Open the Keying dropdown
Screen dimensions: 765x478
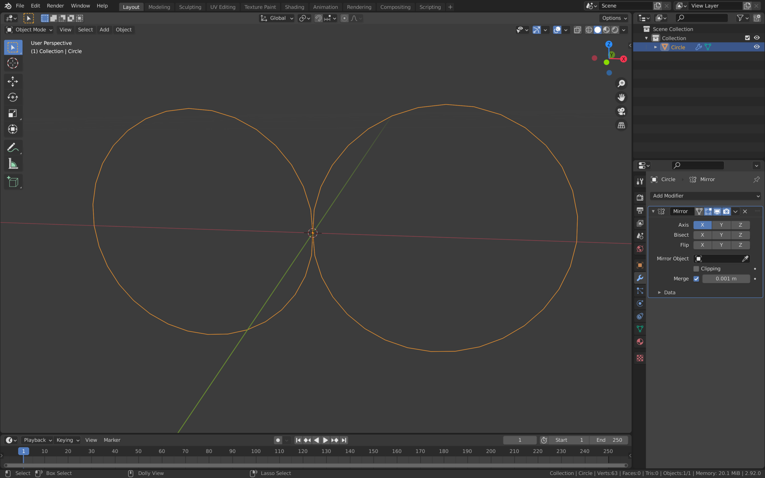(68, 440)
